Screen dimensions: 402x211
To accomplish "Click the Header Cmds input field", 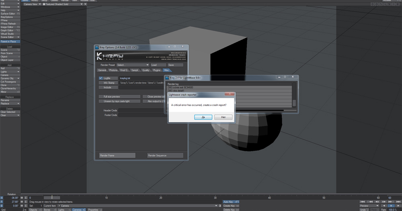I will point(141,111).
